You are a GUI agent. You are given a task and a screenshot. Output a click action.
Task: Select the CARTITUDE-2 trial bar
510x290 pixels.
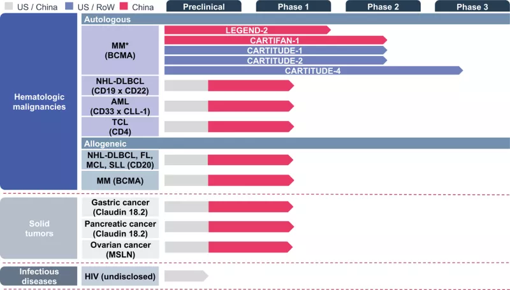(x=276, y=61)
